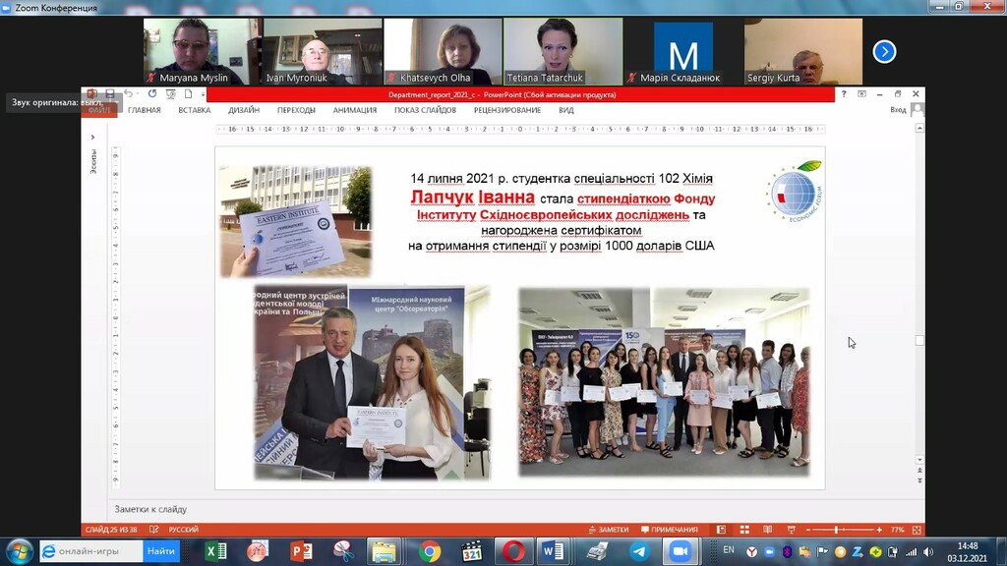Open Opera browser from the taskbar
Viewport: 1007px width, 566px height.
(513, 551)
